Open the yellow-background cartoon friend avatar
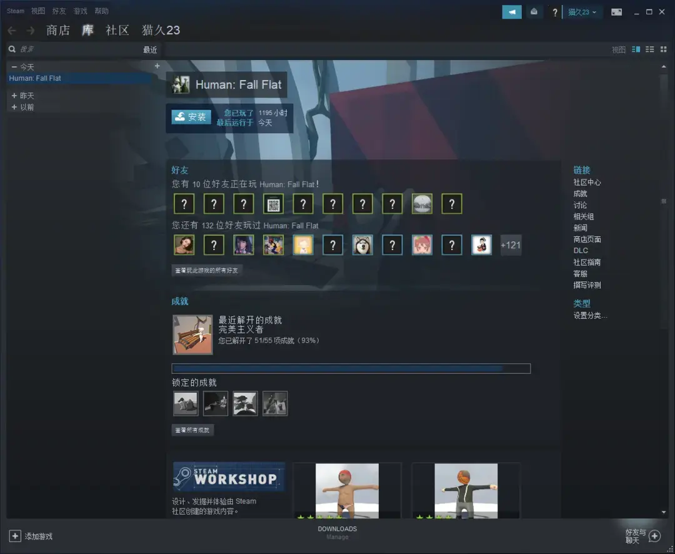This screenshot has height=554, width=675. click(303, 245)
